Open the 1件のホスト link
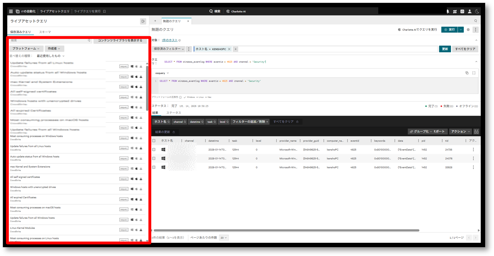This screenshot has width=494, height=256. click(x=169, y=40)
